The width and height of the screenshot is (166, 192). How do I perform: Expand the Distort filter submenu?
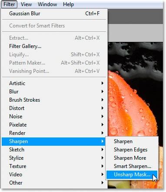(x=54, y=108)
